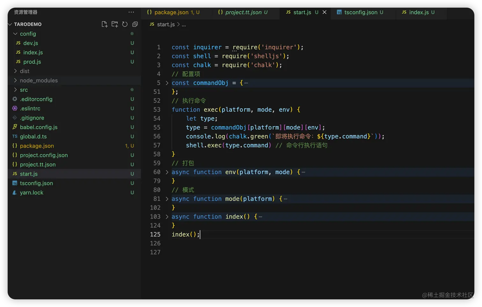Viewport: 482px width, 307px height.
Task: Open the .gitignore file
Action: 74,118
